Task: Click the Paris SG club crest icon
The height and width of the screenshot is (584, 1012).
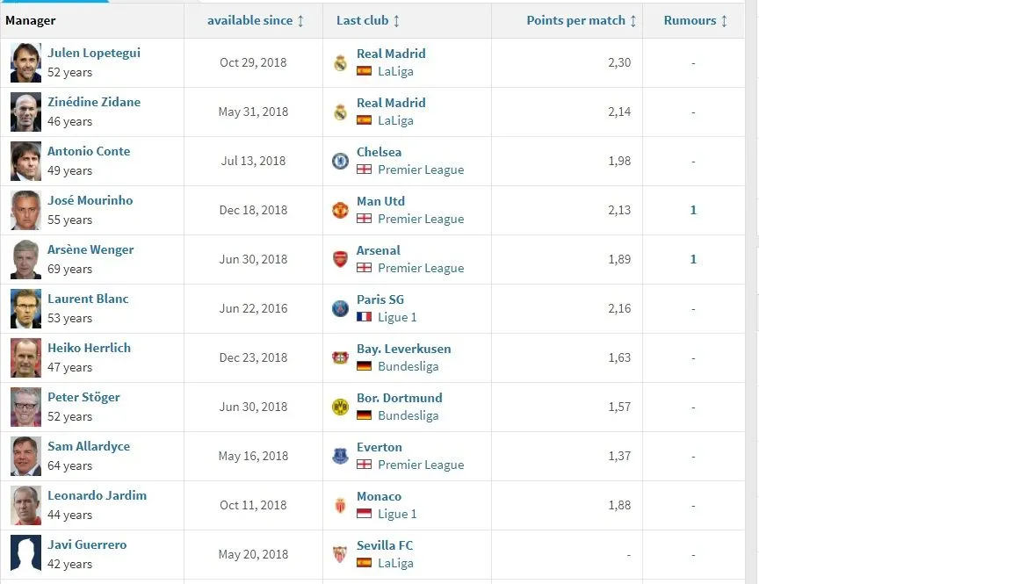Action: pyautogui.click(x=340, y=308)
